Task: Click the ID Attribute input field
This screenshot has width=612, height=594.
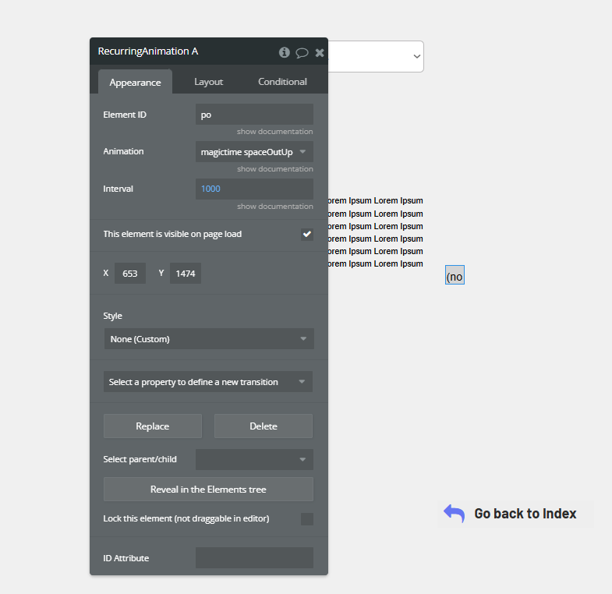Action: 254,557
